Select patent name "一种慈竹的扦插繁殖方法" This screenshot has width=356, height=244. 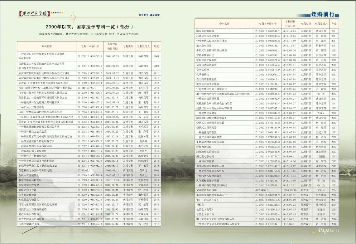tap(33, 156)
